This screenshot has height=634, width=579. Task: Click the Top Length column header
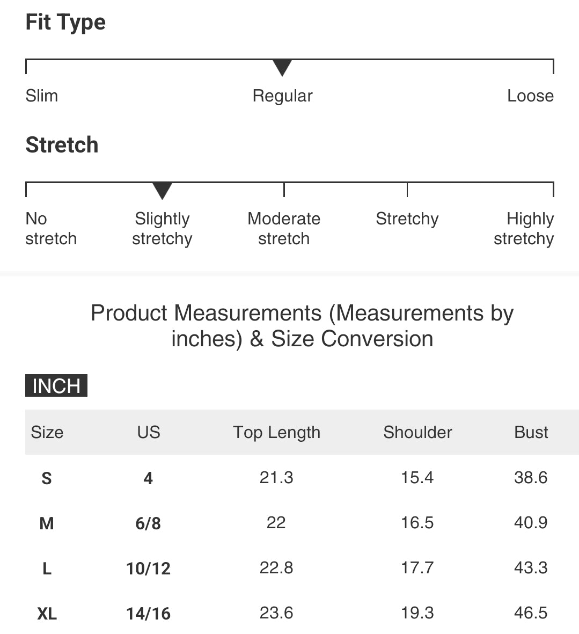click(276, 433)
